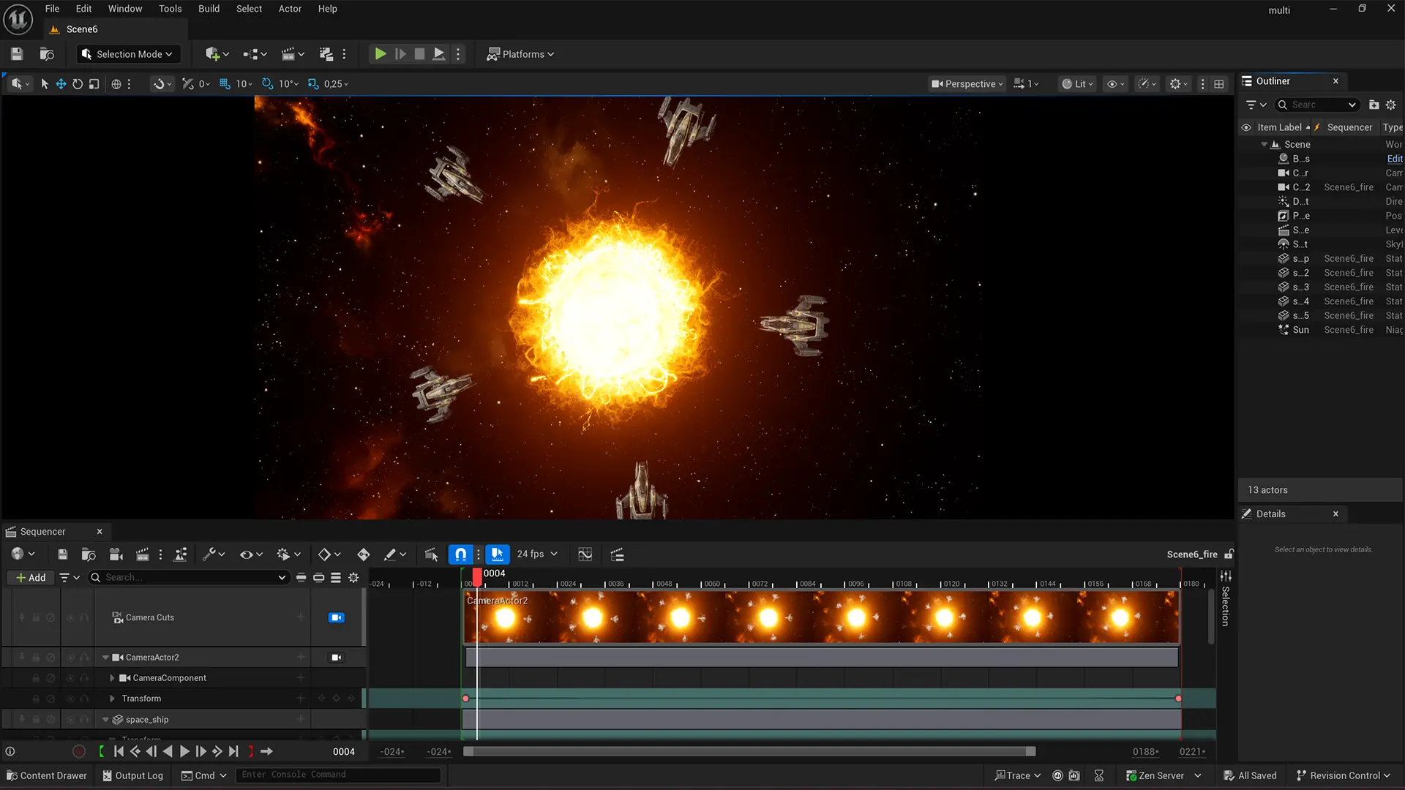Toggle the Outliner visibility eye column
This screenshot has height=790, width=1405.
click(1246, 127)
